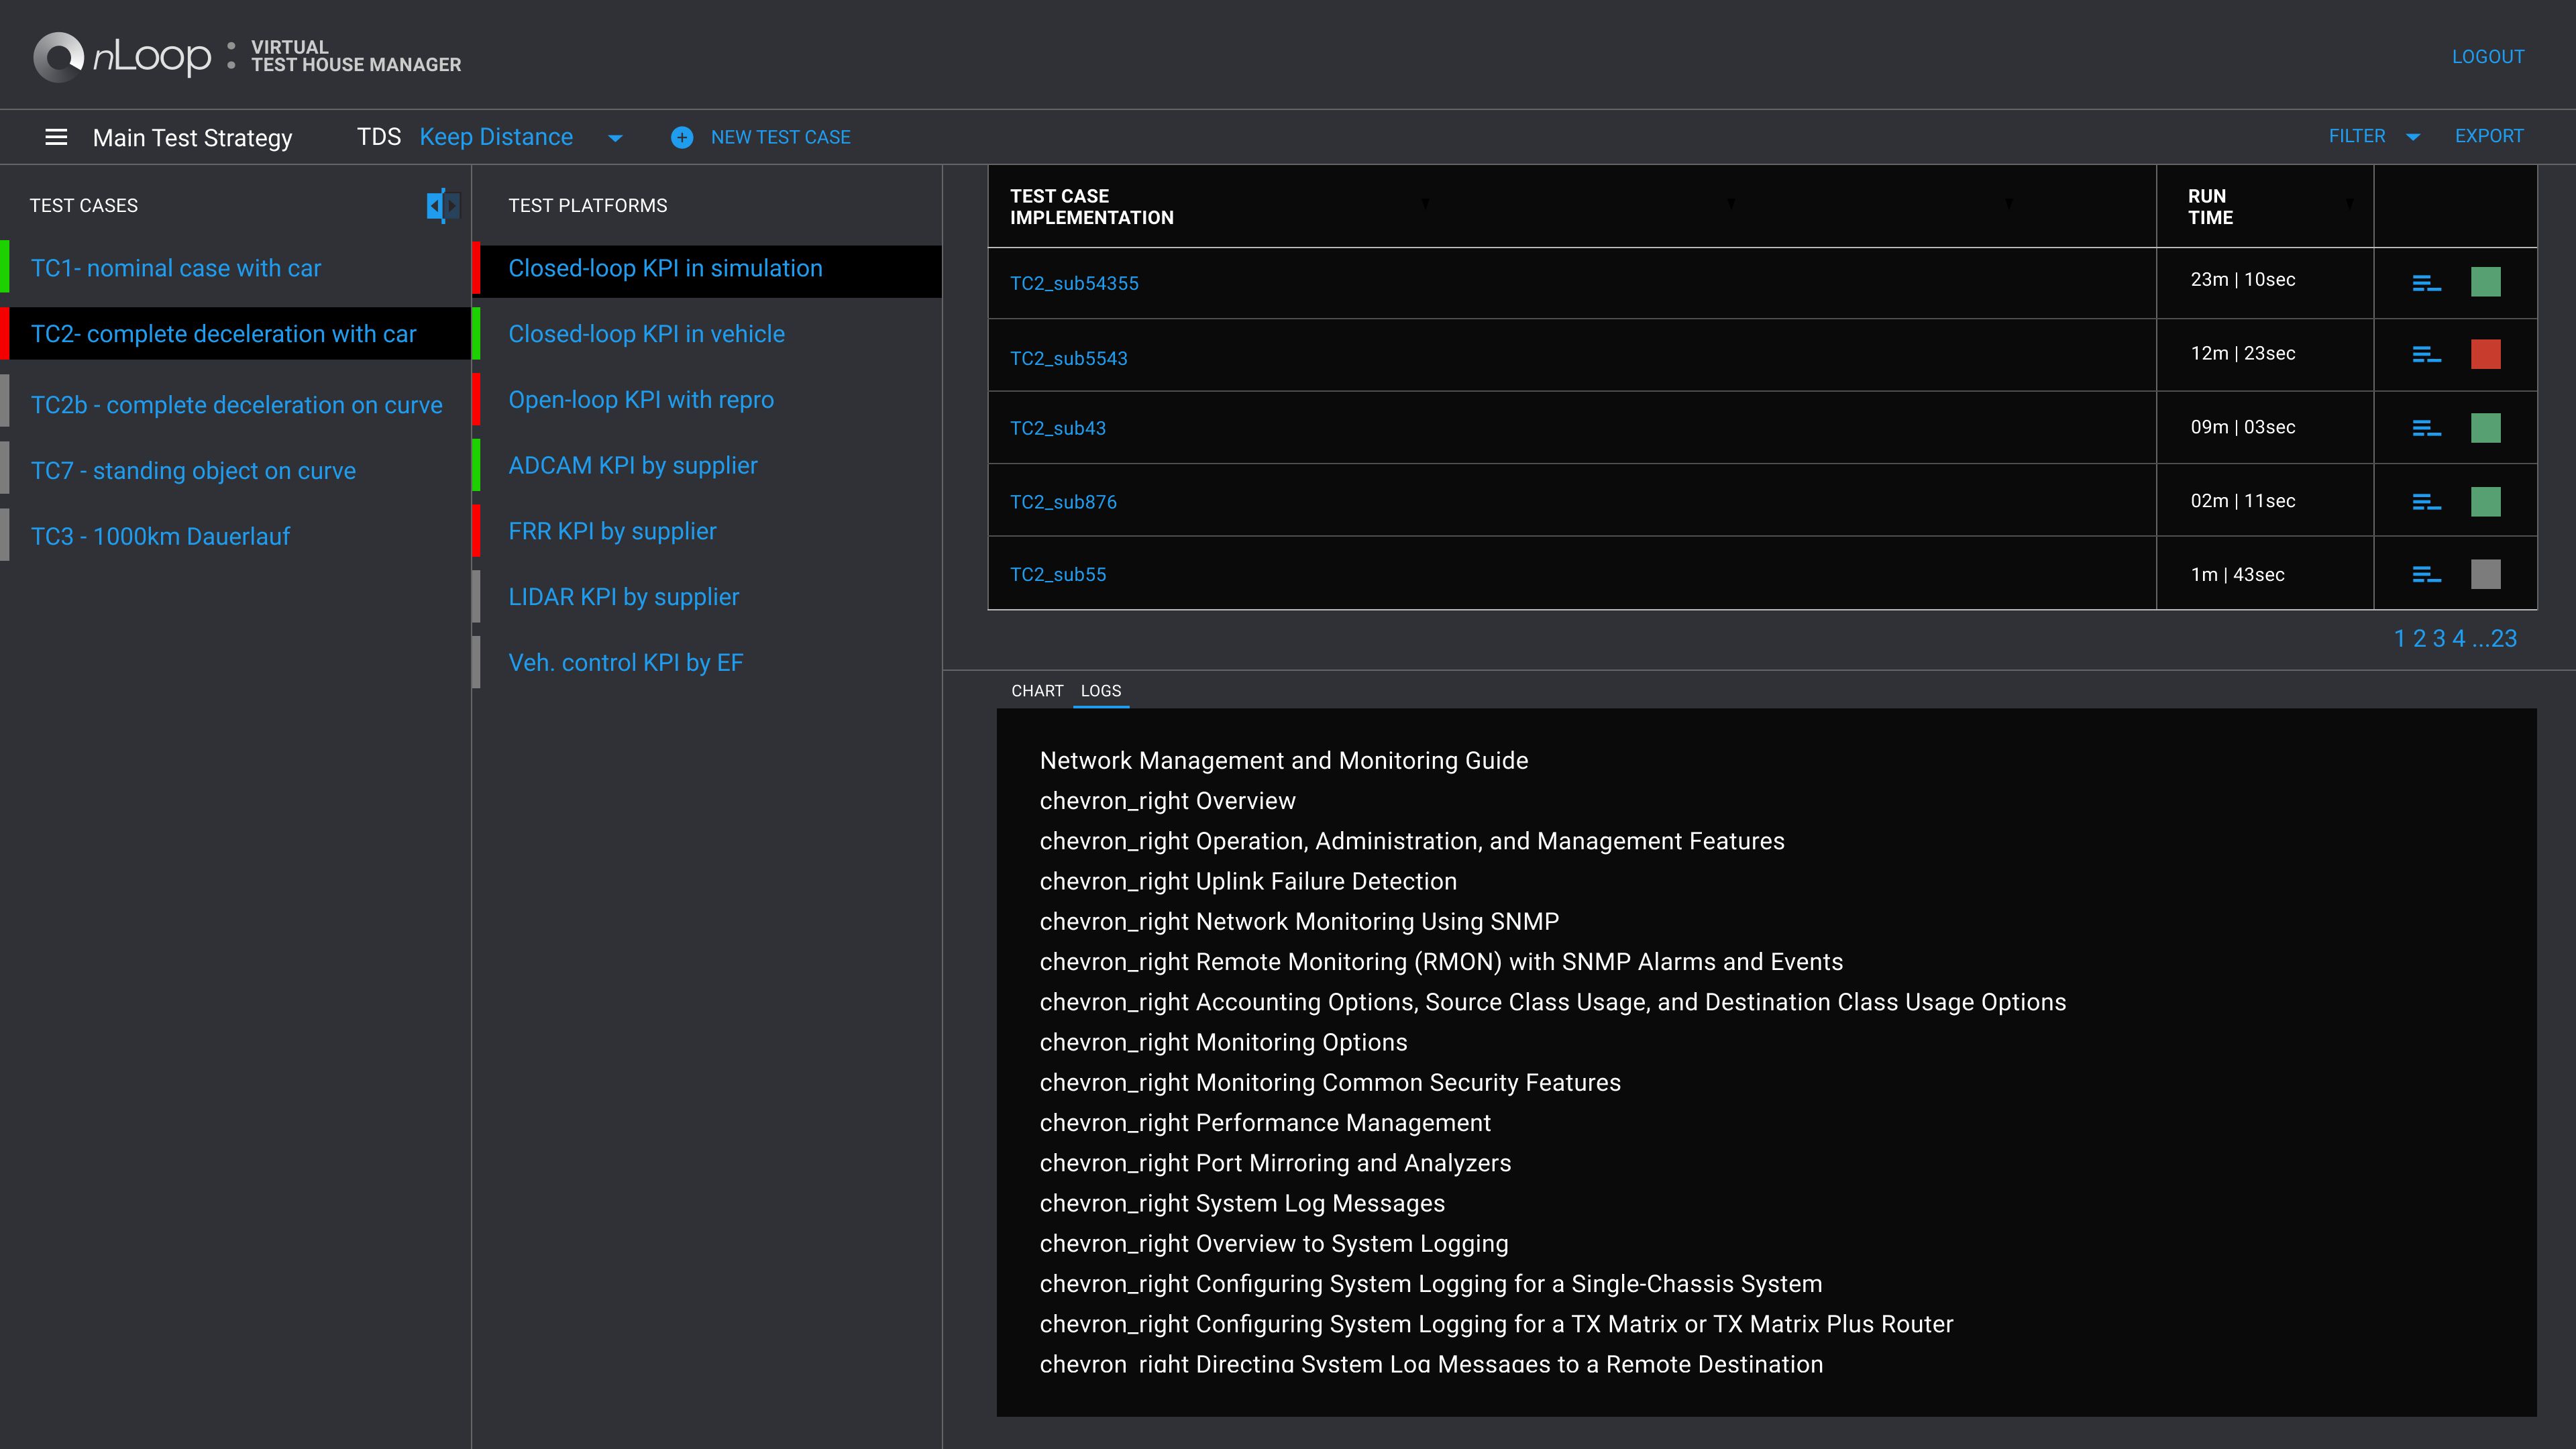Click log line Port Mirroring and Analyzers

point(1275,1163)
